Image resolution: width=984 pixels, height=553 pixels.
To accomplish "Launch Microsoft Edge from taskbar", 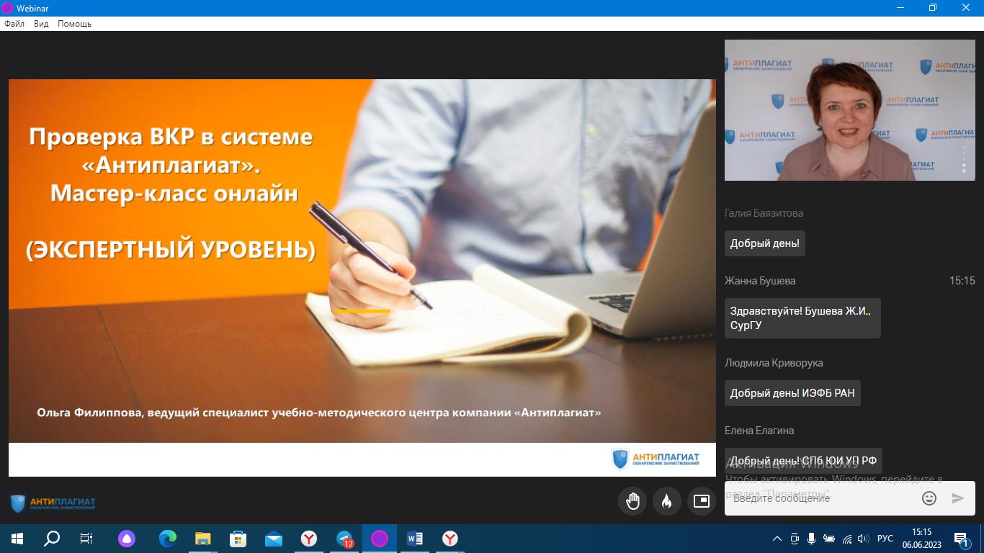I will 168,539.
